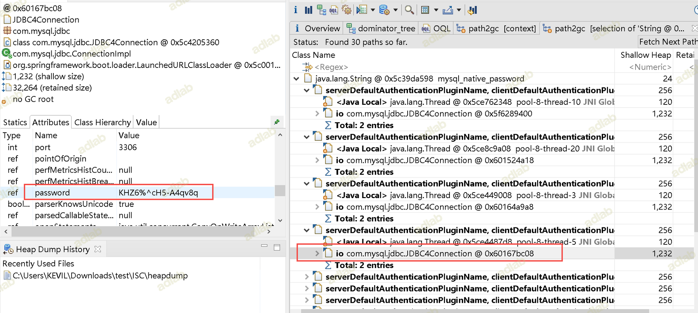Click the attributes horizontal scroll-left arrow

[x=6, y=231]
